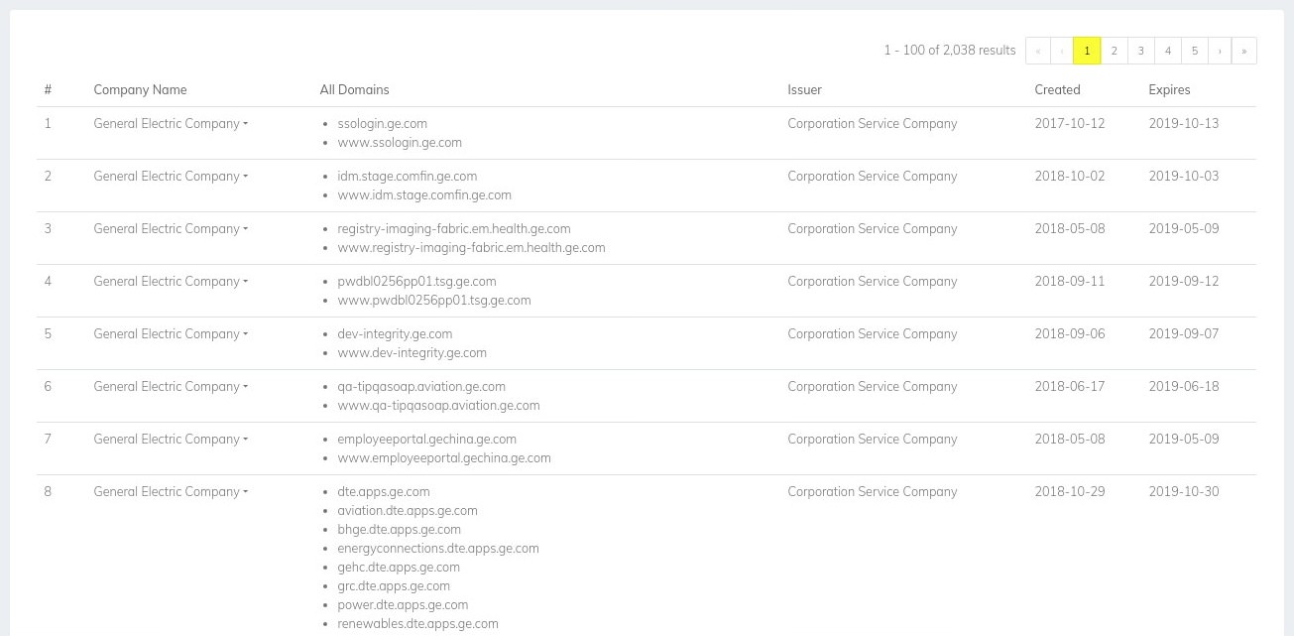Screen dimensions: 1294x636
Task: Open company dropdown in dev-integrity.ge.com row
Action: point(171,334)
